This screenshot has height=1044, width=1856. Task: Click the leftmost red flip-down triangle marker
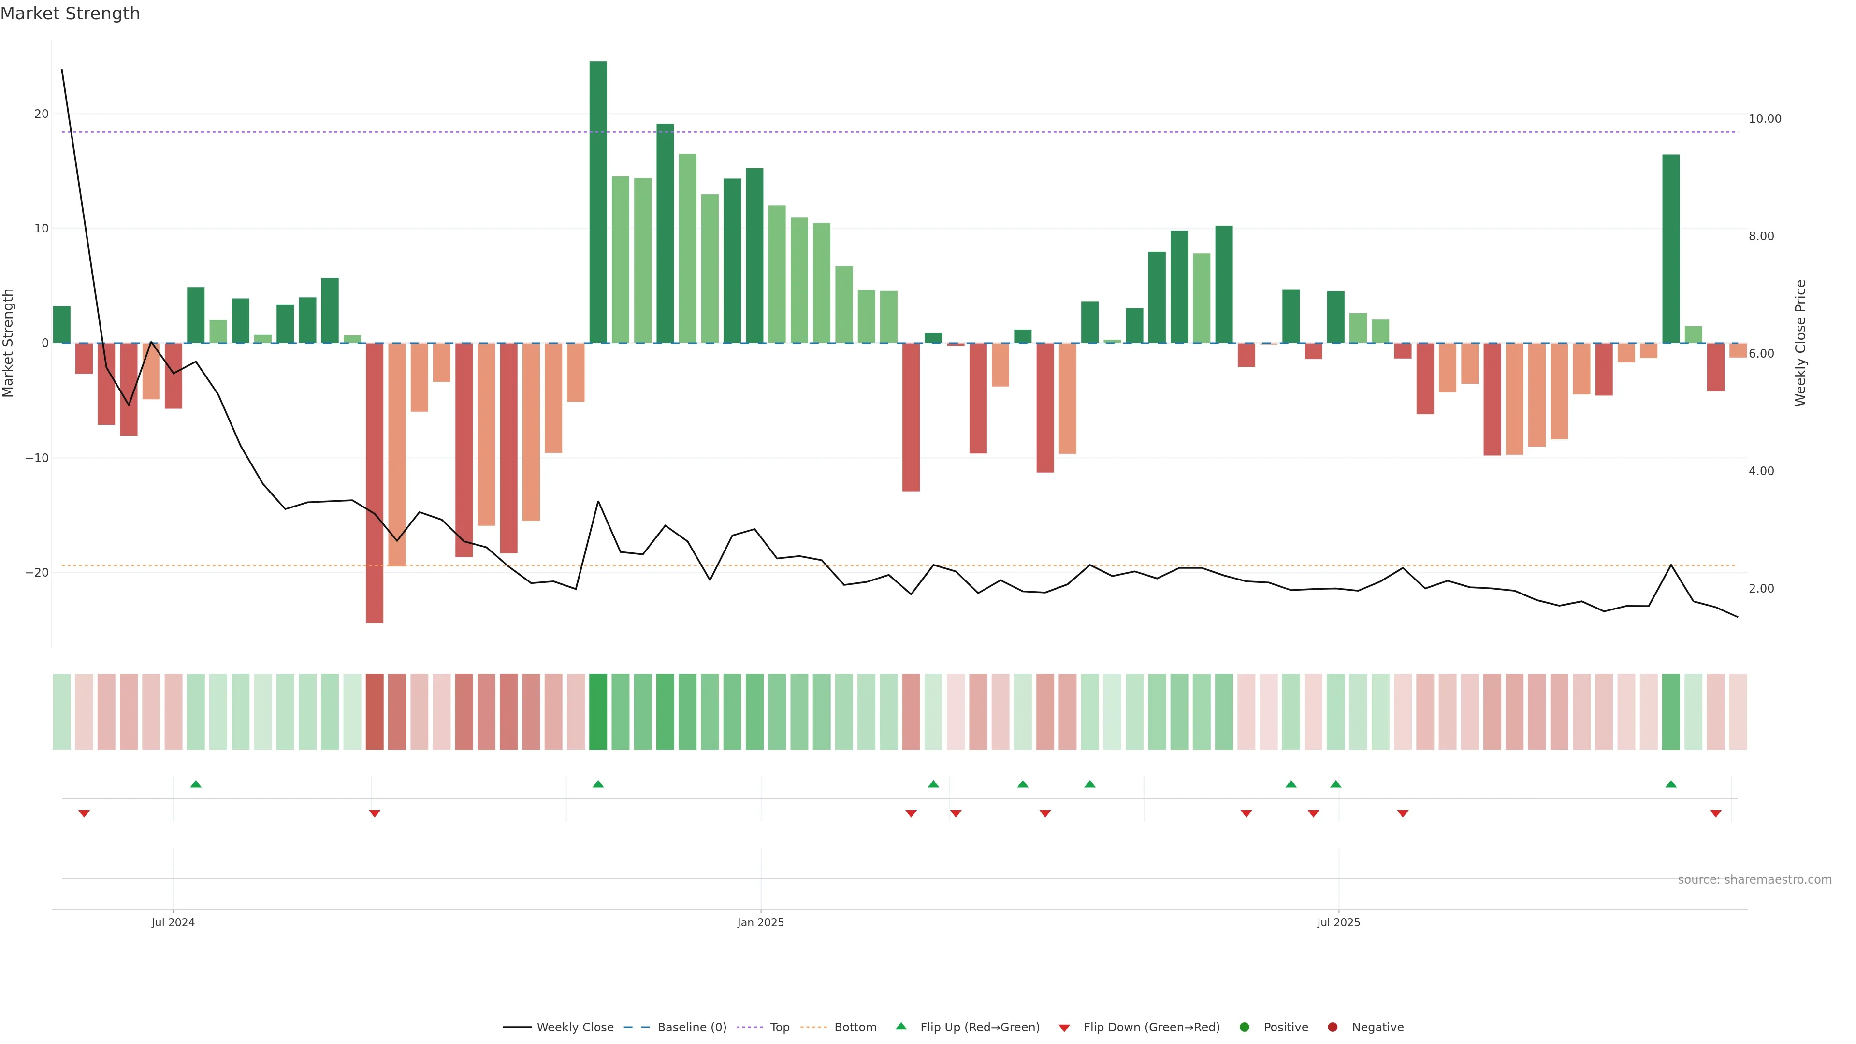tap(84, 813)
